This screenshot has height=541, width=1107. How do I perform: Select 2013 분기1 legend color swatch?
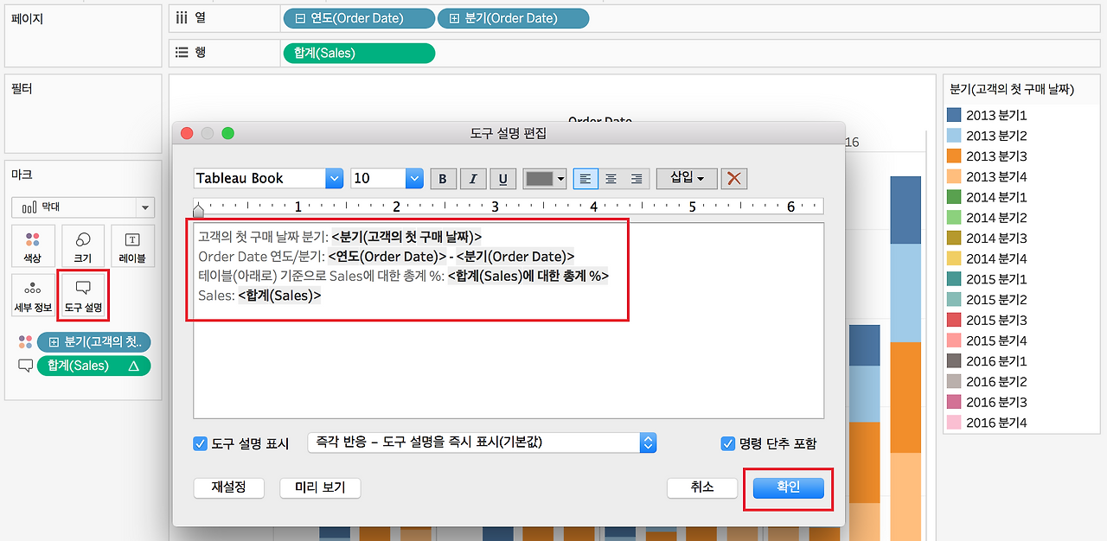click(x=955, y=115)
